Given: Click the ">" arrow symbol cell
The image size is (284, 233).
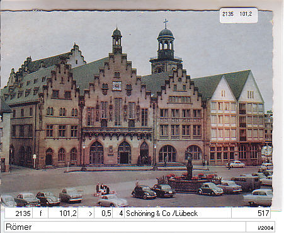Looking at the screenshot, I should 86,213.
